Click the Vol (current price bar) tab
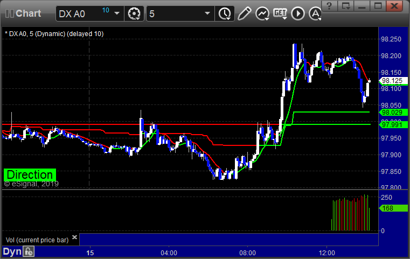This screenshot has width=410, height=259. [x=37, y=240]
